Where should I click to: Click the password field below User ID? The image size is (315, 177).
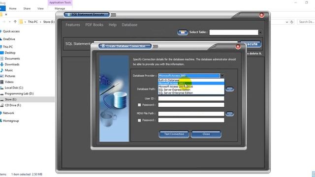[x=191, y=105]
